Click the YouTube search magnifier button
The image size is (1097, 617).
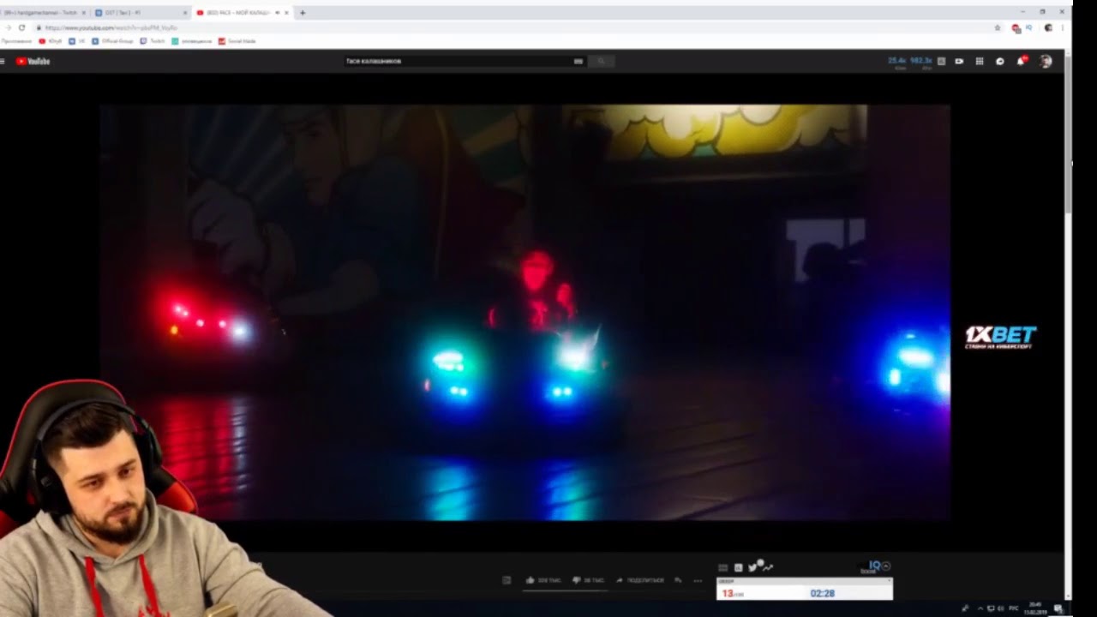[x=601, y=61]
